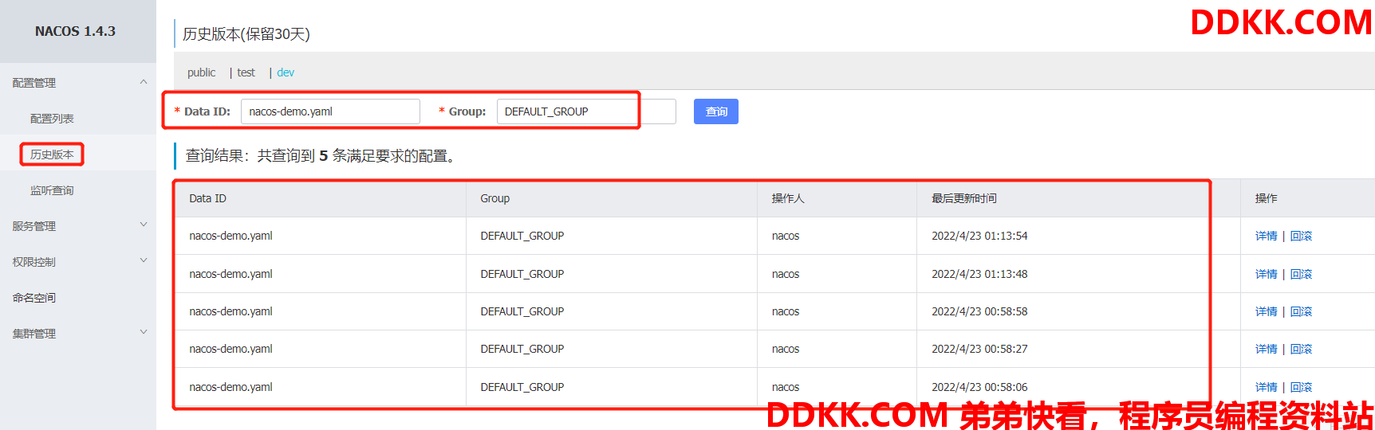The image size is (1375, 430).
Task: Select timestamp 2022/4/23 00:58:27
Action: point(979,349)
